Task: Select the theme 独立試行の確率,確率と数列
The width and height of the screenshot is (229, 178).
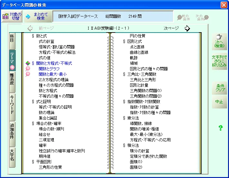Action: click(x=62, y=151)
